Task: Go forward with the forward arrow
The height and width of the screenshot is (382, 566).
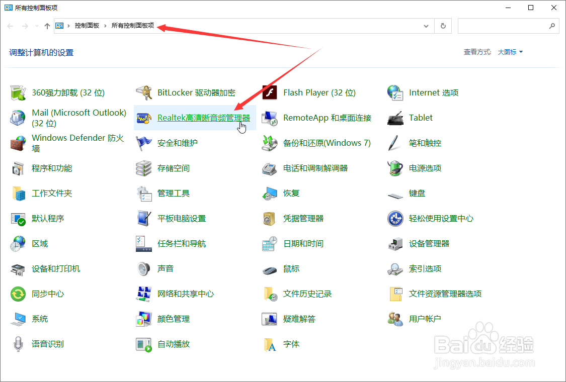Action: pyautogui.click(x=25, y=26)
